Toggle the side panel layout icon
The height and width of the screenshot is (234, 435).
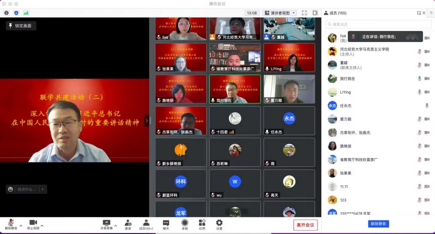[x=315, y=13]
